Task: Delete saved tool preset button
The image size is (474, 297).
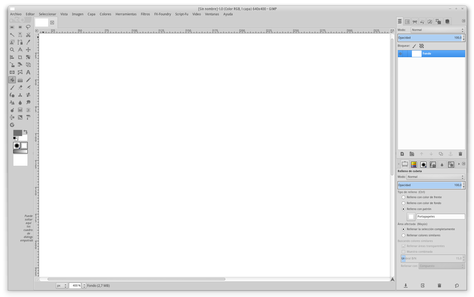Action: point(439,286)
